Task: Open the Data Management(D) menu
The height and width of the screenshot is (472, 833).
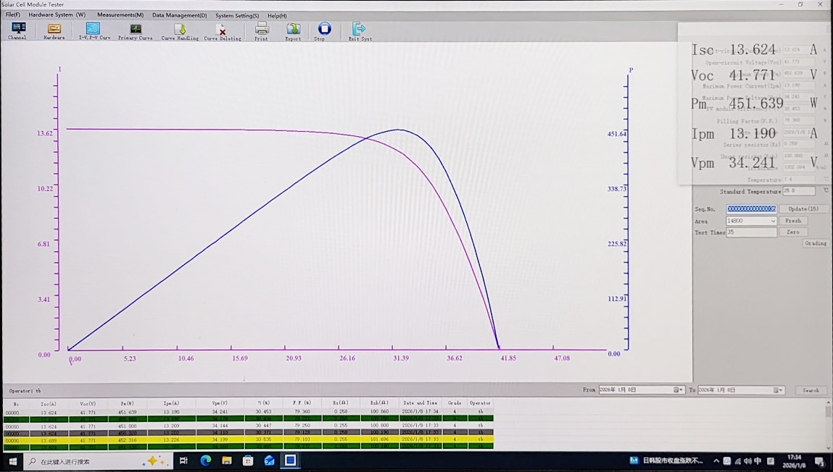Action: click(x=179, y=15)
